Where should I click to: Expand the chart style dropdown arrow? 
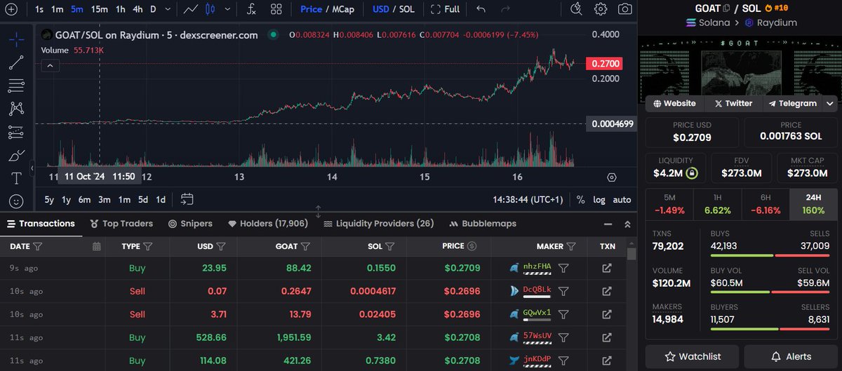(x=227, y=9)
